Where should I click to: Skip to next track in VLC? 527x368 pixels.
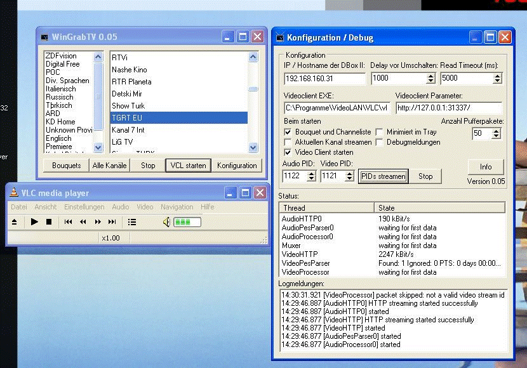(x=112, y=222)
